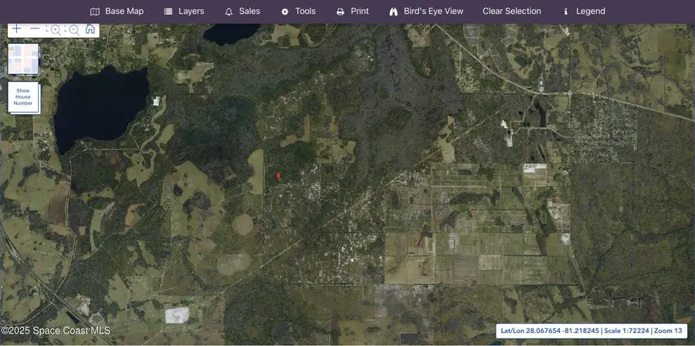Click Clear Selection in the top bar
This screenshot has height=346, width=695.
[511, 12]
